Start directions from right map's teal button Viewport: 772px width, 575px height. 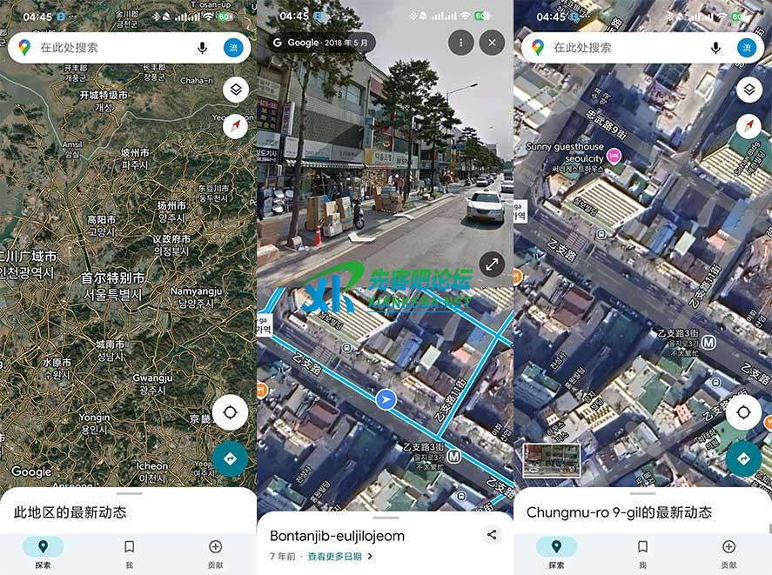(x=743, y=458)
